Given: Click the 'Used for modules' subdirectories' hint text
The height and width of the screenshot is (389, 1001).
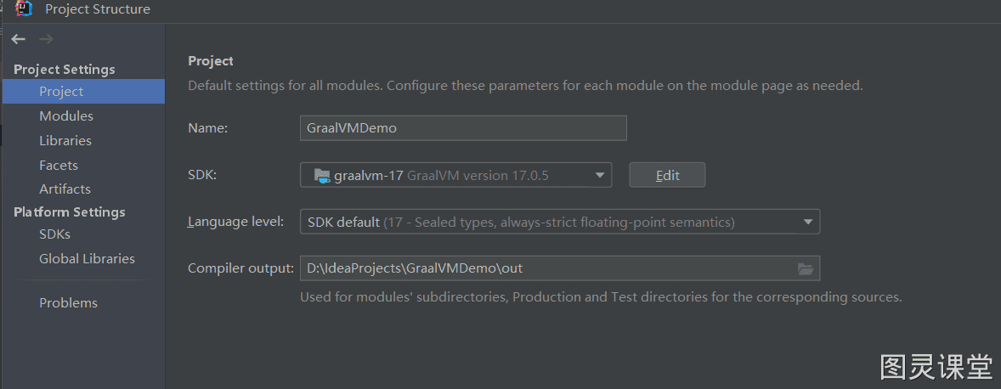Looking at the screenshot, I should tap(601, 297).
